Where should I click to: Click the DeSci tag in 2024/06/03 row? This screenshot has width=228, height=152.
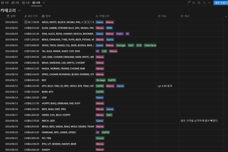(120, 34)
